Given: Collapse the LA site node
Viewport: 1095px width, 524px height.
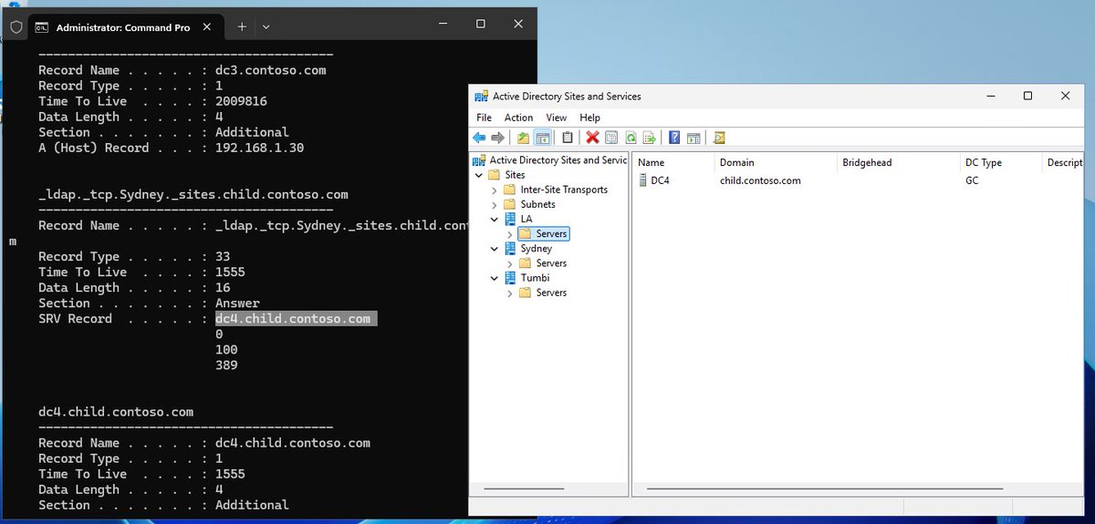Looking at the screenshot, I should coord(495,219).
